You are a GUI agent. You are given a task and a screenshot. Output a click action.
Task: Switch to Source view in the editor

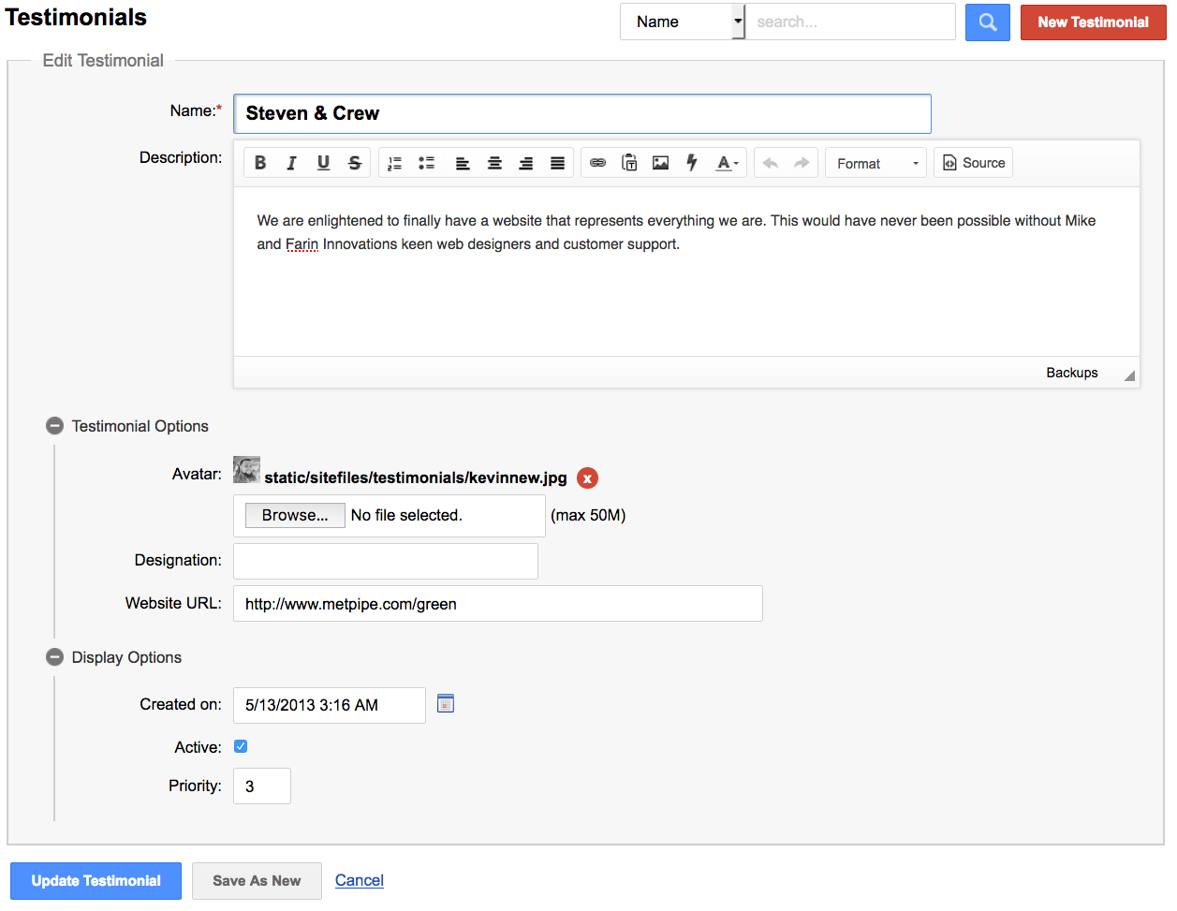(973, 163)
